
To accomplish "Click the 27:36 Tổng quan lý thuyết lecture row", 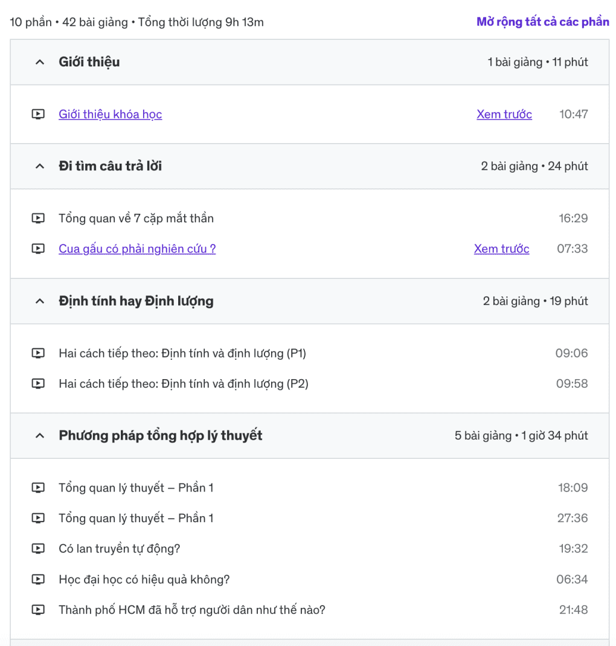I will pyautogui.click(x=136, y=518).
